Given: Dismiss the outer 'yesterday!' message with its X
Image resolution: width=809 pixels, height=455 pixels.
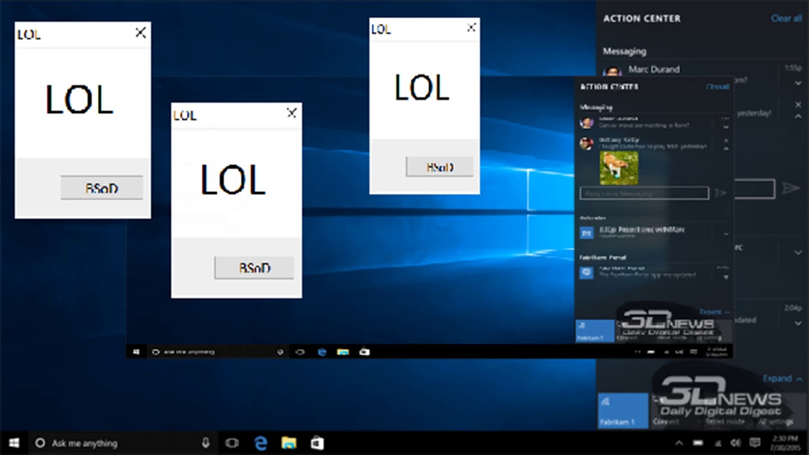Looking at the screenshot, I should 798,105.
